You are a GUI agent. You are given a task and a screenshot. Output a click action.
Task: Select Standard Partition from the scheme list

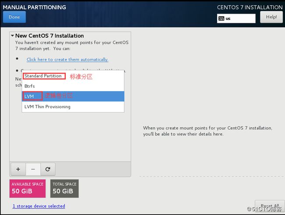[x=73, y=76]
